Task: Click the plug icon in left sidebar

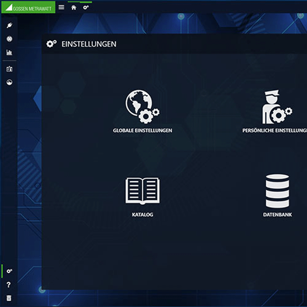Action: 9,25
